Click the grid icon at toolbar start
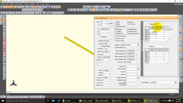 click(x=2, y=7)
